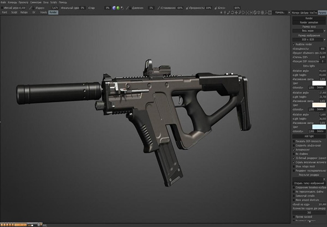Click the blue sphere icon in toolbar

tap(114, 8)
